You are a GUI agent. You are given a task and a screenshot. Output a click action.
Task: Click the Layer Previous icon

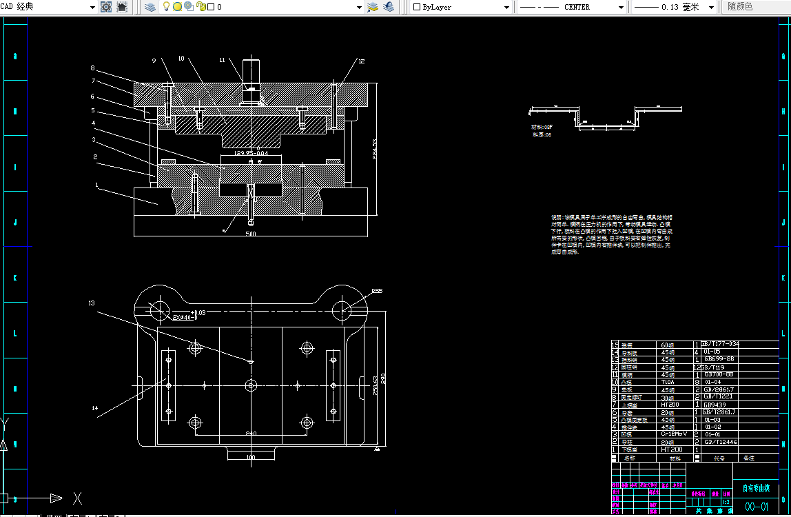(x=389, y=7)
